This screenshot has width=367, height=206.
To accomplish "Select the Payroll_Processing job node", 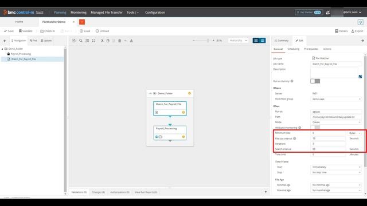I will (170, 133).
